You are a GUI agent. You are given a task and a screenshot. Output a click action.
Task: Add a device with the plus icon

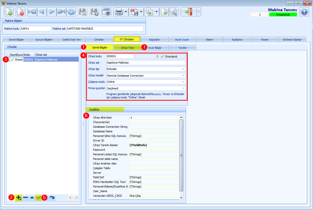(x=18, y=197)
